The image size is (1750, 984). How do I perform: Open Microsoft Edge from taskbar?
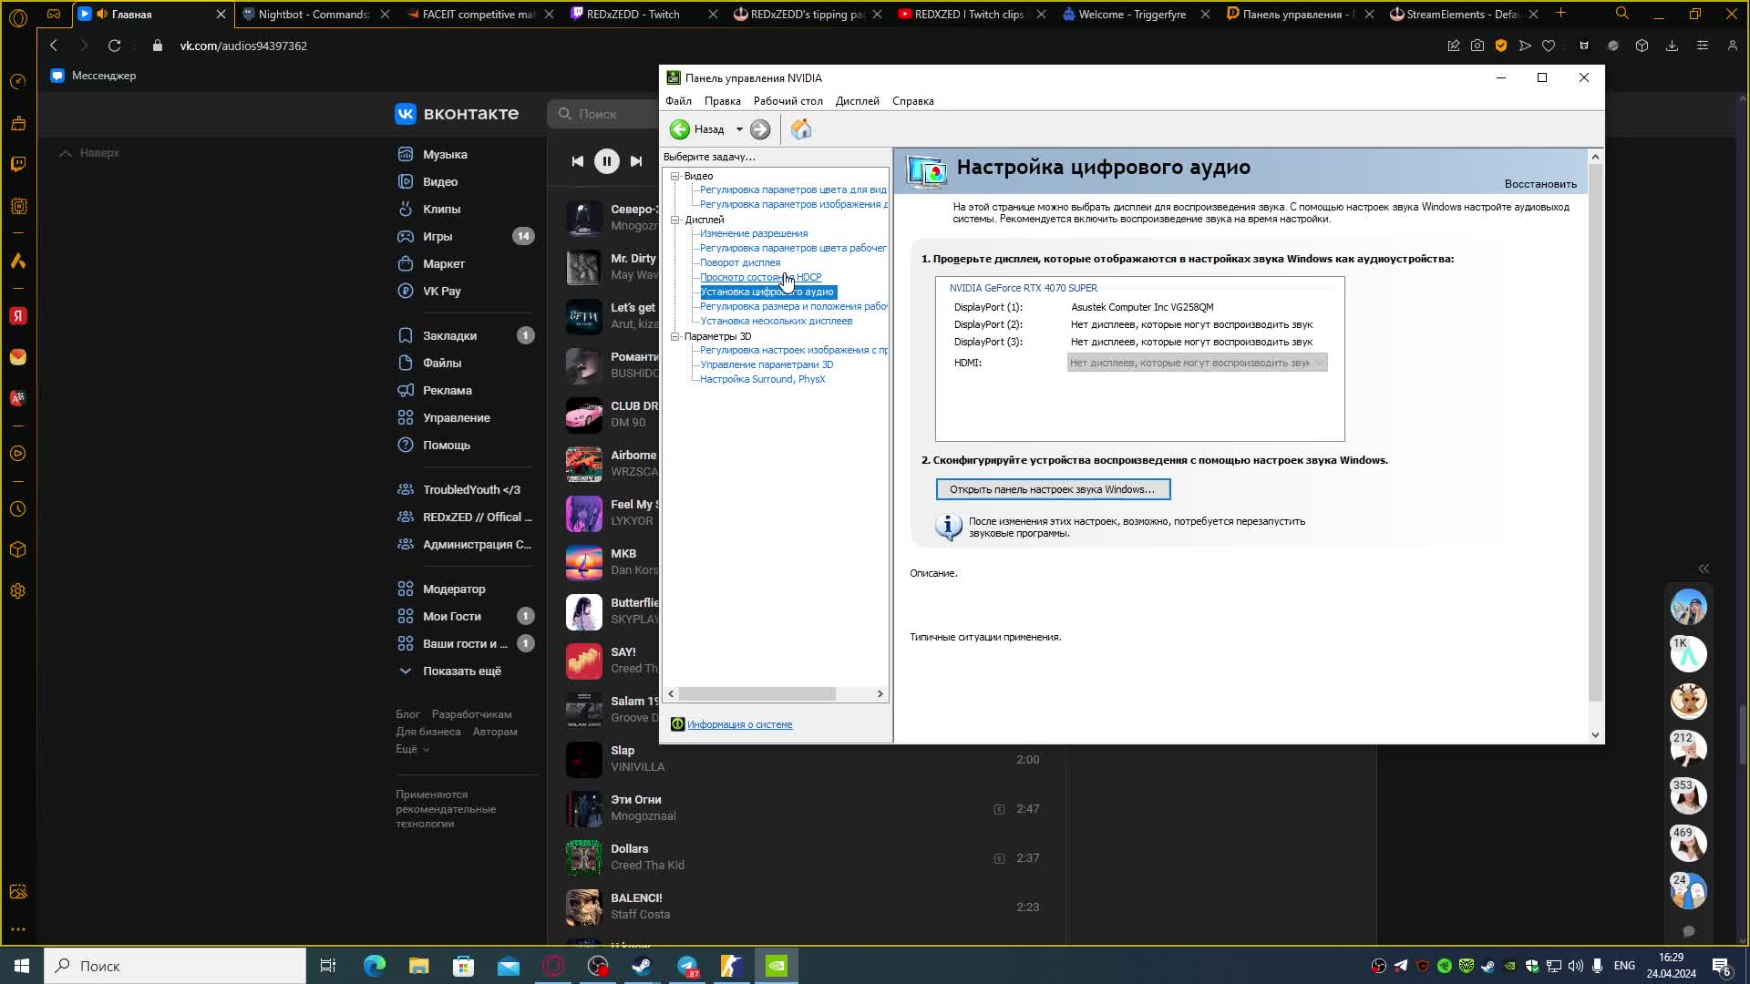coord(375,966)
